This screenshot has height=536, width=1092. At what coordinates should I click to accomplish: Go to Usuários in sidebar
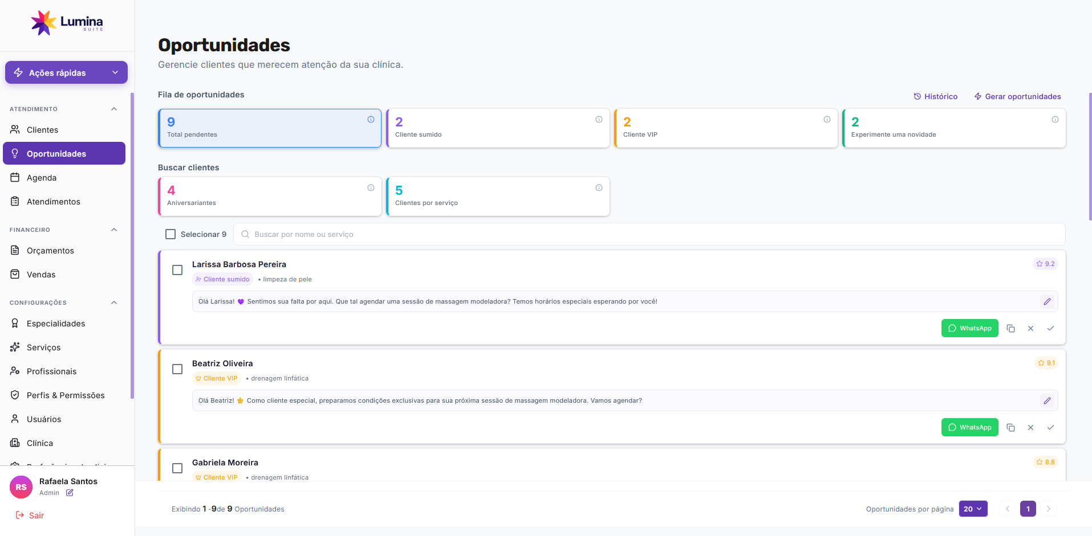tap(64, 419)
